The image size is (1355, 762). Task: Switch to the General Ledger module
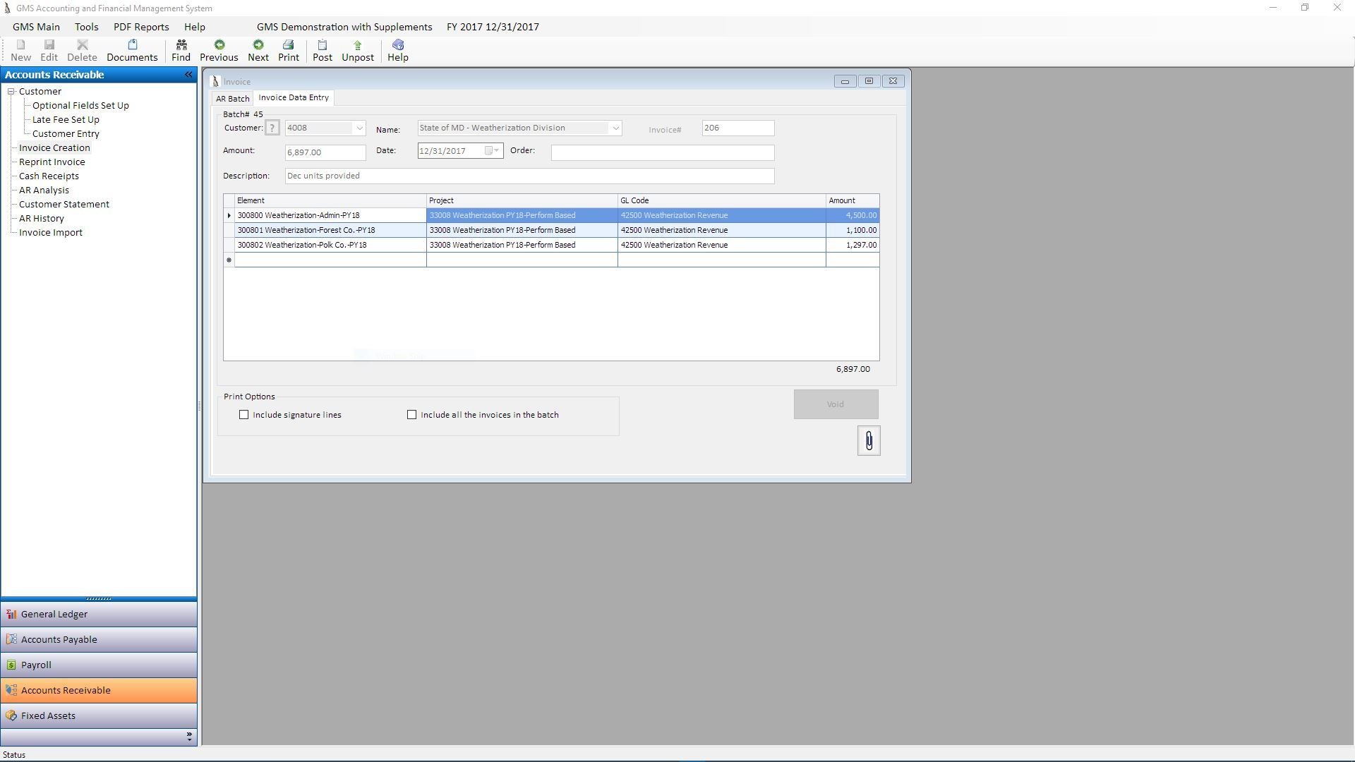tap(54, 615)
